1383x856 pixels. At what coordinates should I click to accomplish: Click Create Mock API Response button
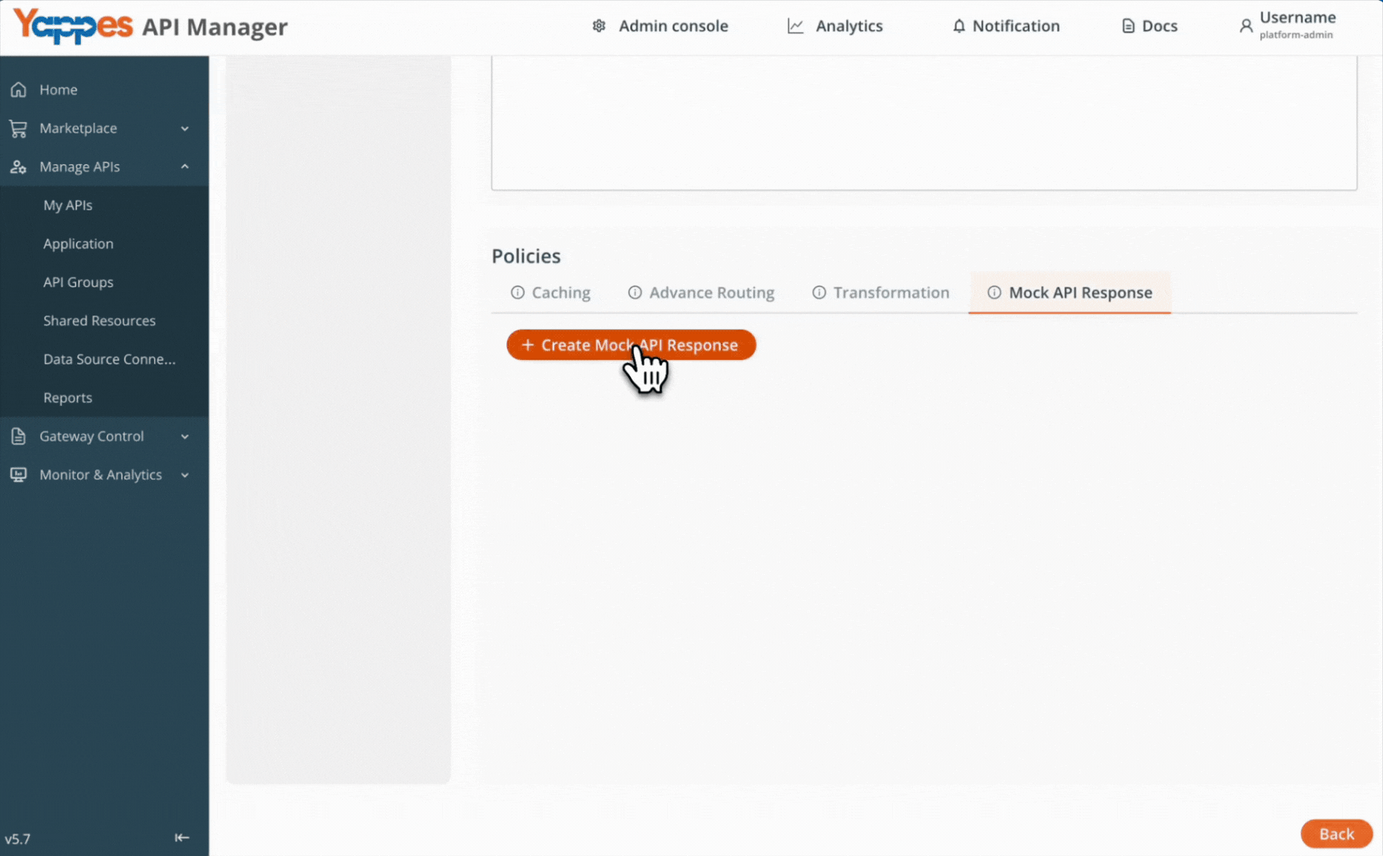pos(631,345)
